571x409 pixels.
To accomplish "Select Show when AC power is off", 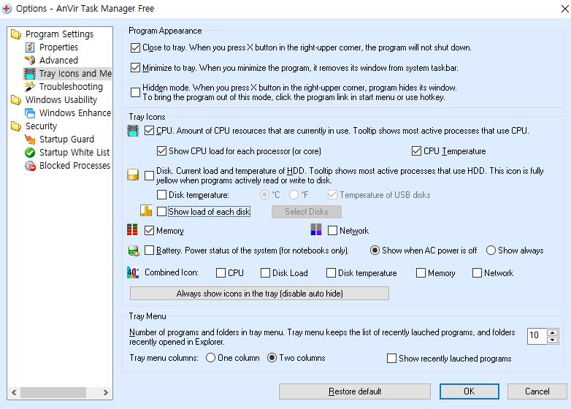I will coord(375,251).
